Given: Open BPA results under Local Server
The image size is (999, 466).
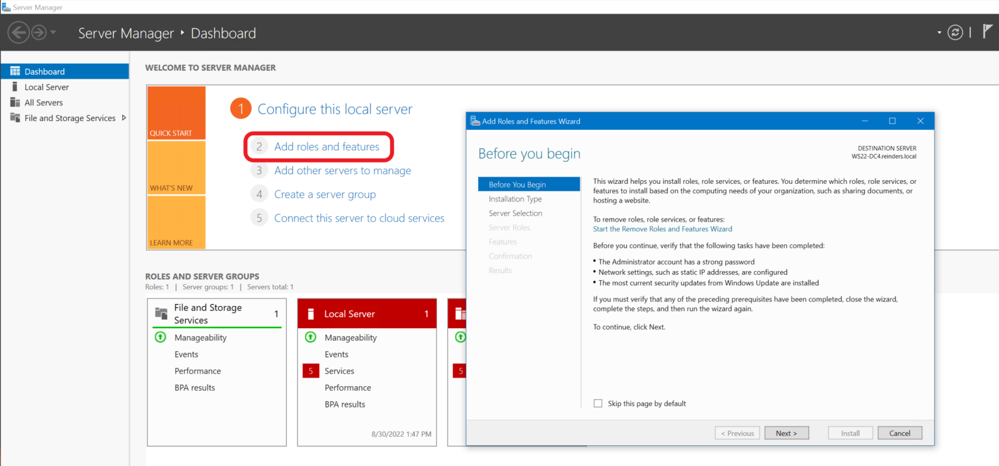Looking at the screenshot, I should point(345,404).
